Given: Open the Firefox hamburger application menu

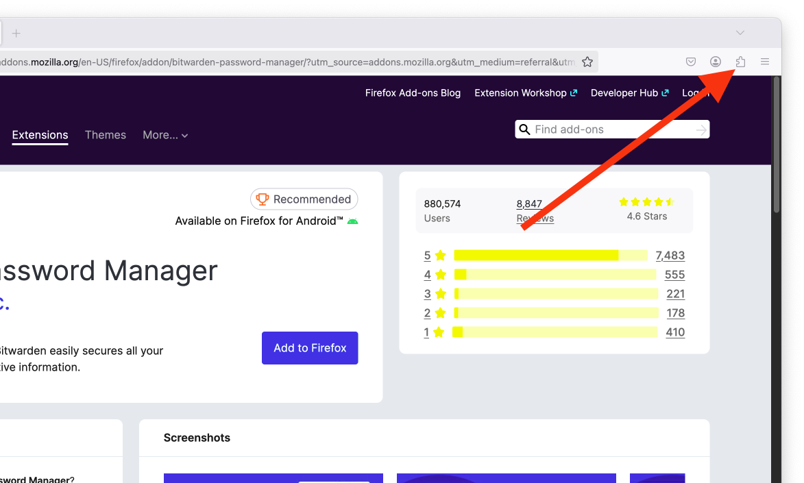Looking at the screenshot, I should click(764, 62).
